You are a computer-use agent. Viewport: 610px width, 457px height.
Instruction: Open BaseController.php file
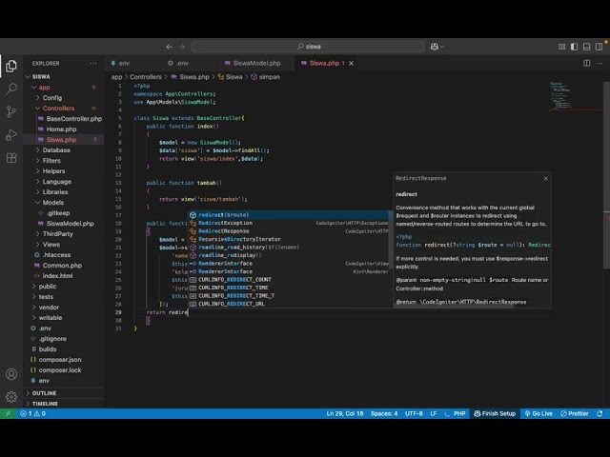[x=74, y=119]
